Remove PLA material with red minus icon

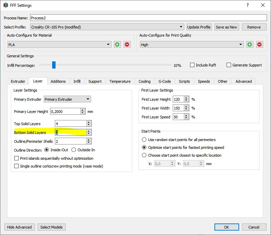point(127,45)
